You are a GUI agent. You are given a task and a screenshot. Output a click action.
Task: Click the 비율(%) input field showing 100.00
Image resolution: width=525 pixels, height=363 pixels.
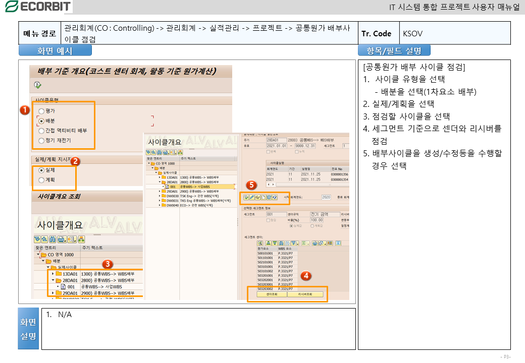317,220
